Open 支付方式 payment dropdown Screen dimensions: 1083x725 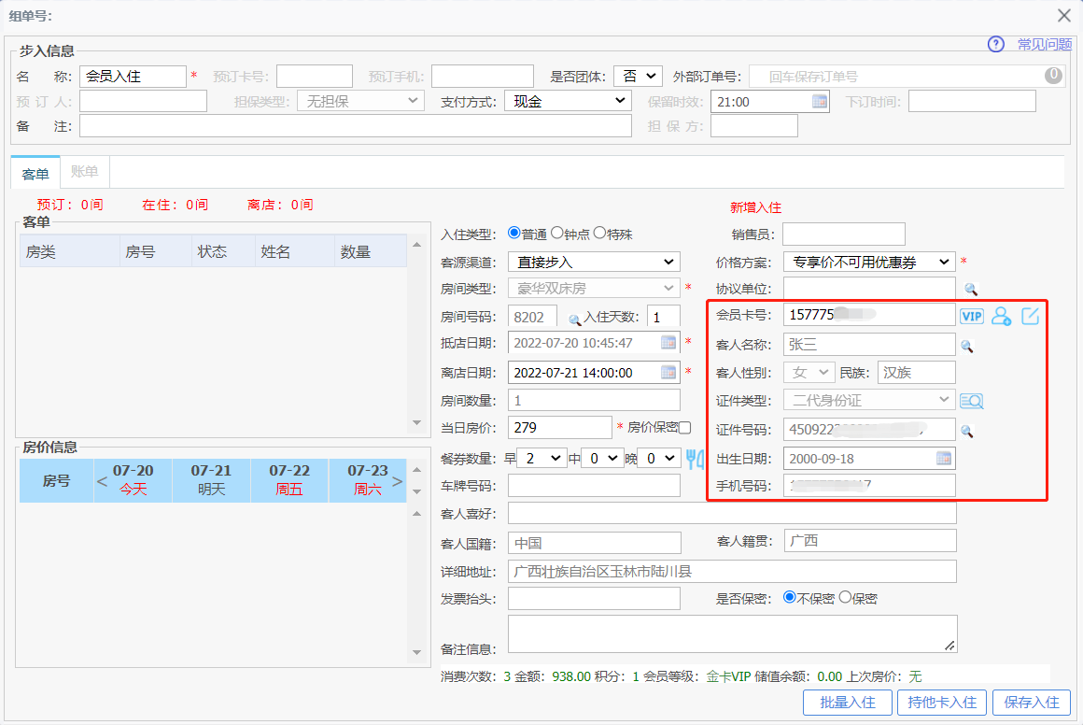click(x=569, y=102)
